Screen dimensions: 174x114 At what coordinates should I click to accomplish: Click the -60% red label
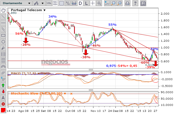(x=144, y=63)
